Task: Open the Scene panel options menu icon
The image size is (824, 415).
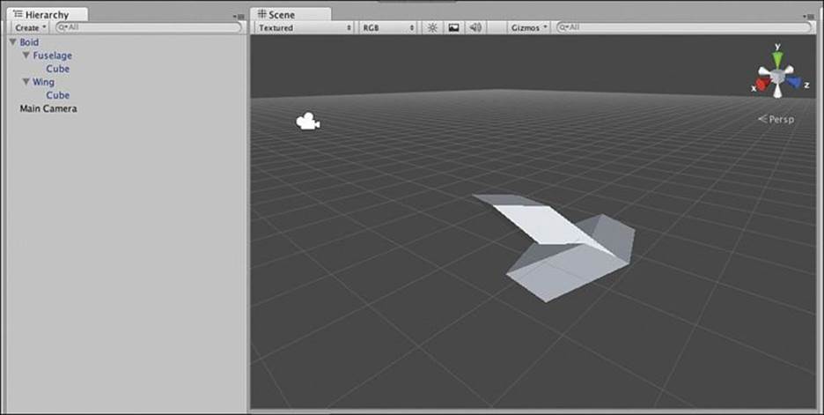Action: point(810,17)
